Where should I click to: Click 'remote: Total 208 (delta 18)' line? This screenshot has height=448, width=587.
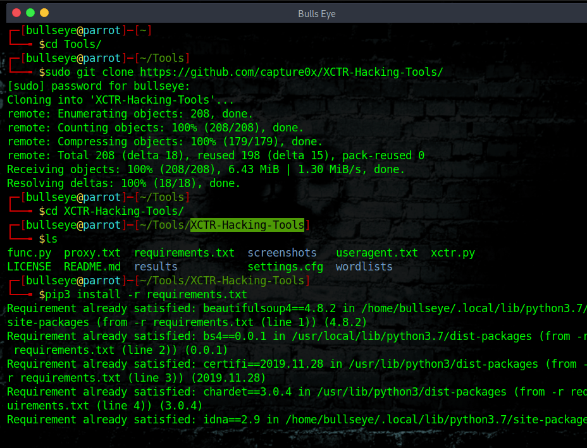pyautogui.click(x=216, y=155)
